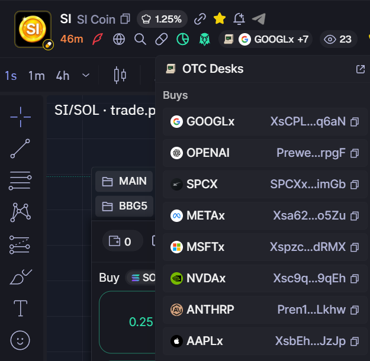Click the chef hat 1.25% badge
This screenshot has width=370, height=361.
162,19
